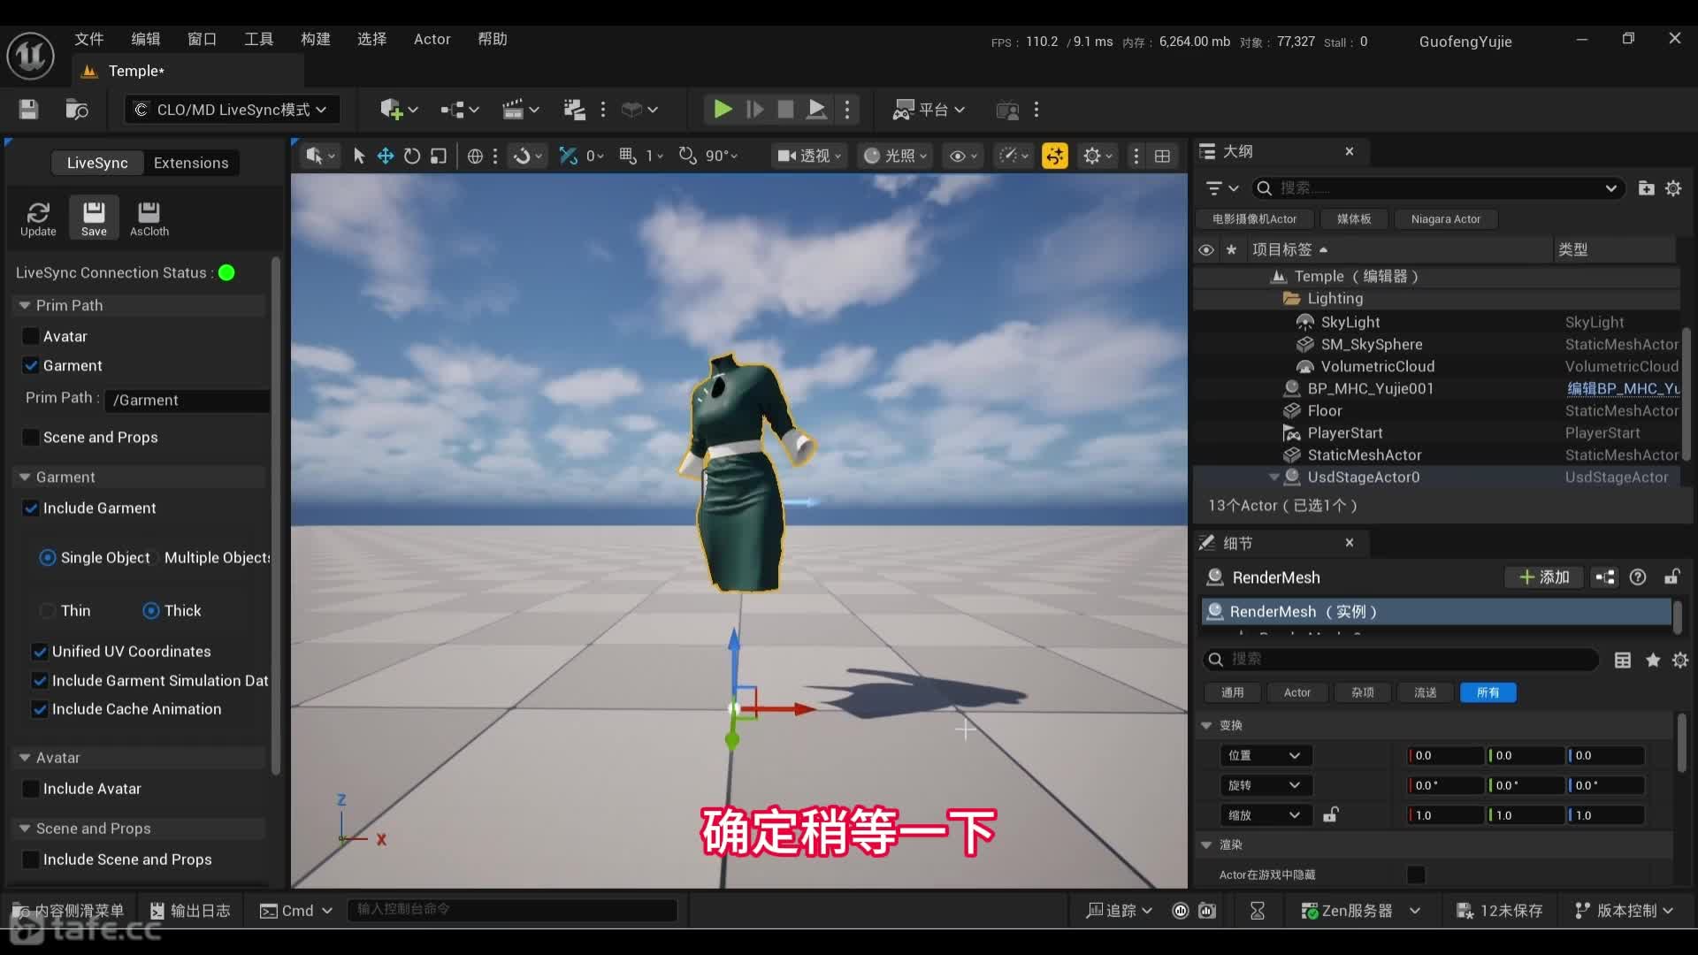This screenshot has width=1698, height=955.
Task: Click the favorites star in the Details panel
Action: 1652,660
